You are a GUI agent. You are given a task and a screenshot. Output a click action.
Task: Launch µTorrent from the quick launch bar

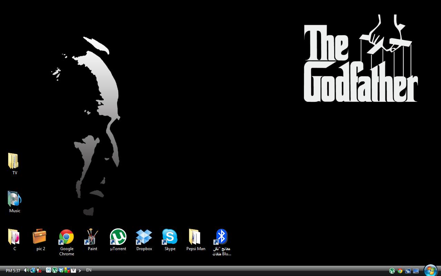[x=392, y=271]
